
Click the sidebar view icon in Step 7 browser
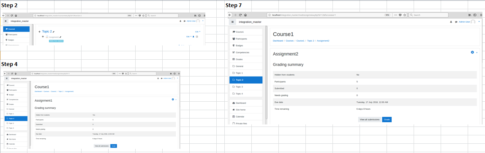click(474, 15)
